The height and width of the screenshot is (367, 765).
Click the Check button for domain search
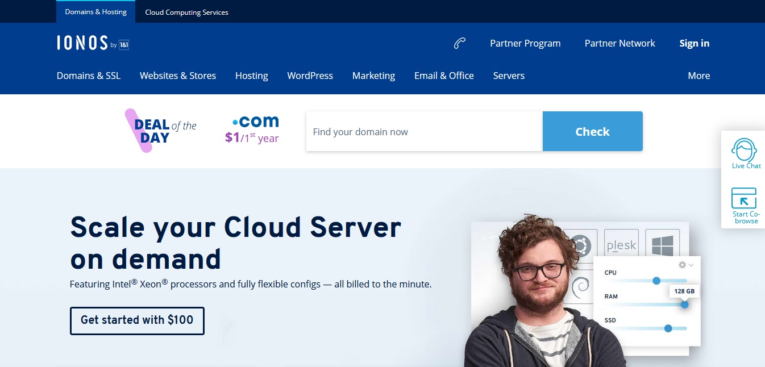pos(592,131)
